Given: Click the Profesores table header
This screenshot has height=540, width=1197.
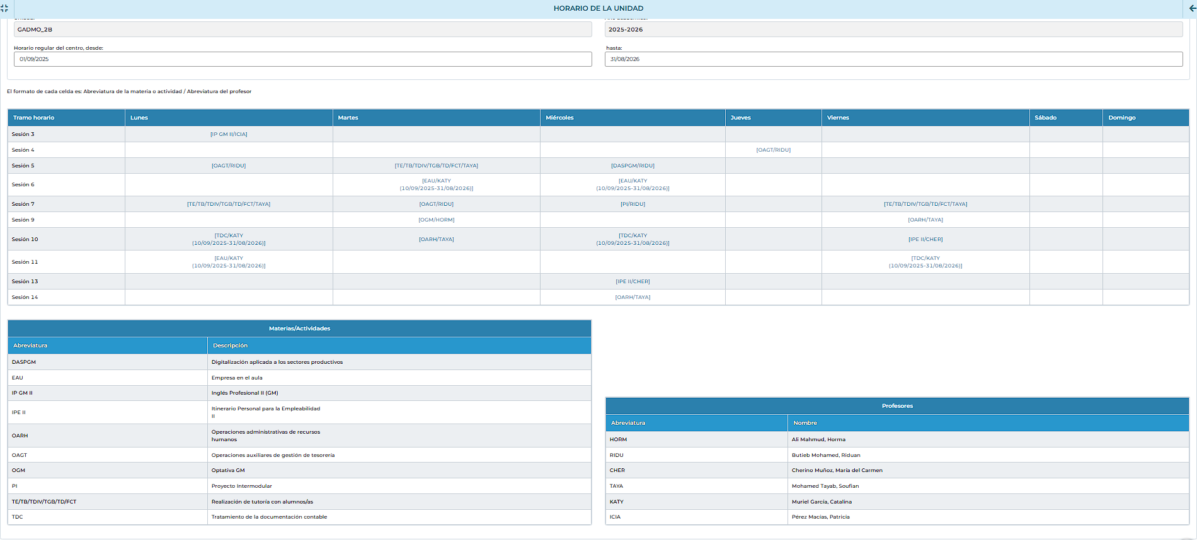Looking at the screenshot, I should (897, 406).
